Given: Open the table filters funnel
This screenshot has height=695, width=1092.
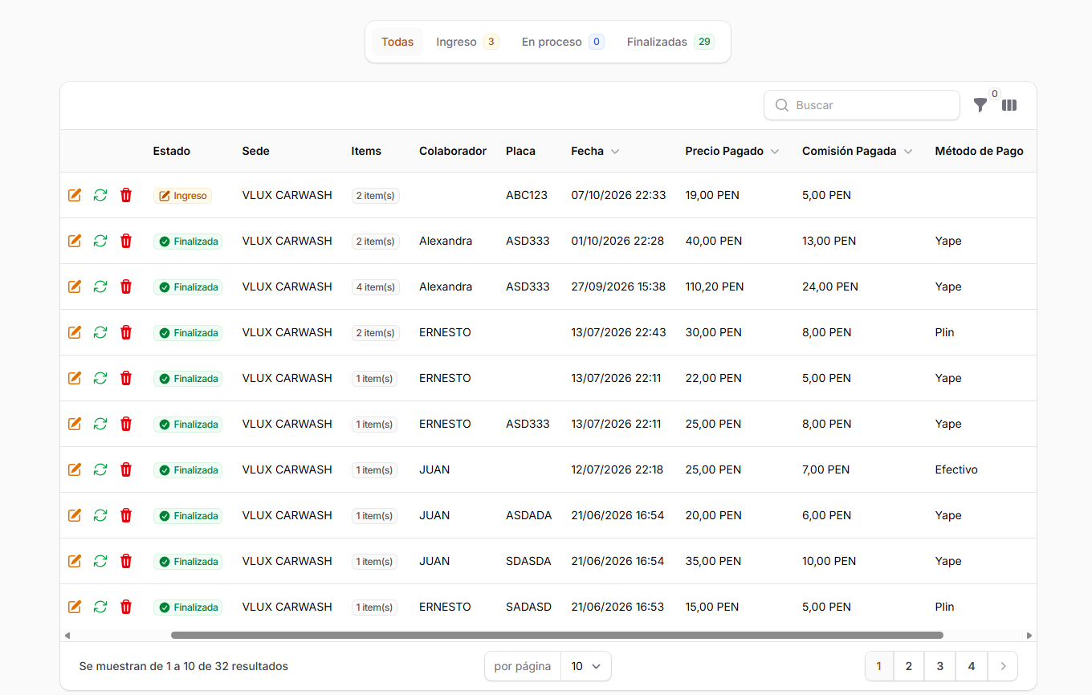Looking at the screenshot, I should (x=980, y=105).
